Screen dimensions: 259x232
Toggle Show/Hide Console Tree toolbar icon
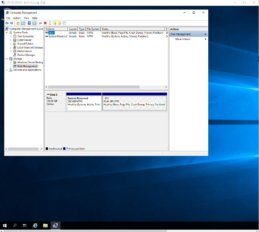23,23
